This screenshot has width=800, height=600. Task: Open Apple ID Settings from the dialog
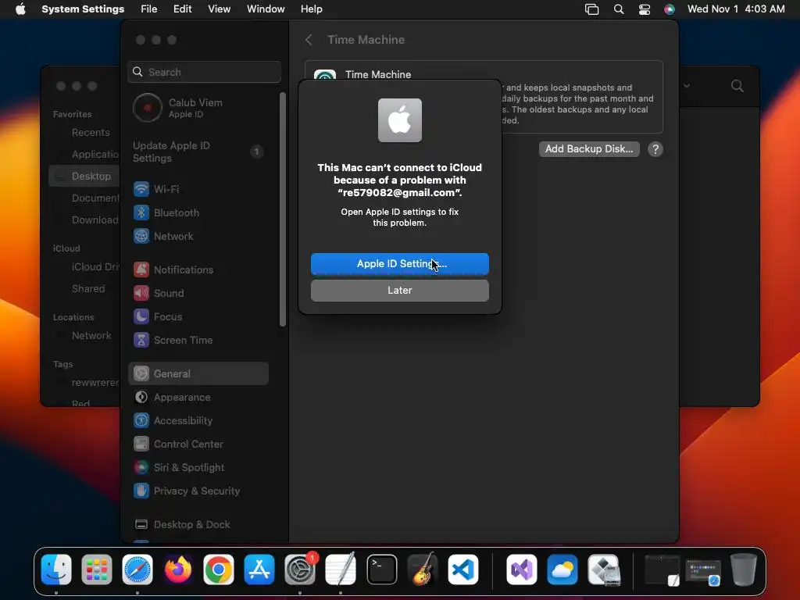399,264
